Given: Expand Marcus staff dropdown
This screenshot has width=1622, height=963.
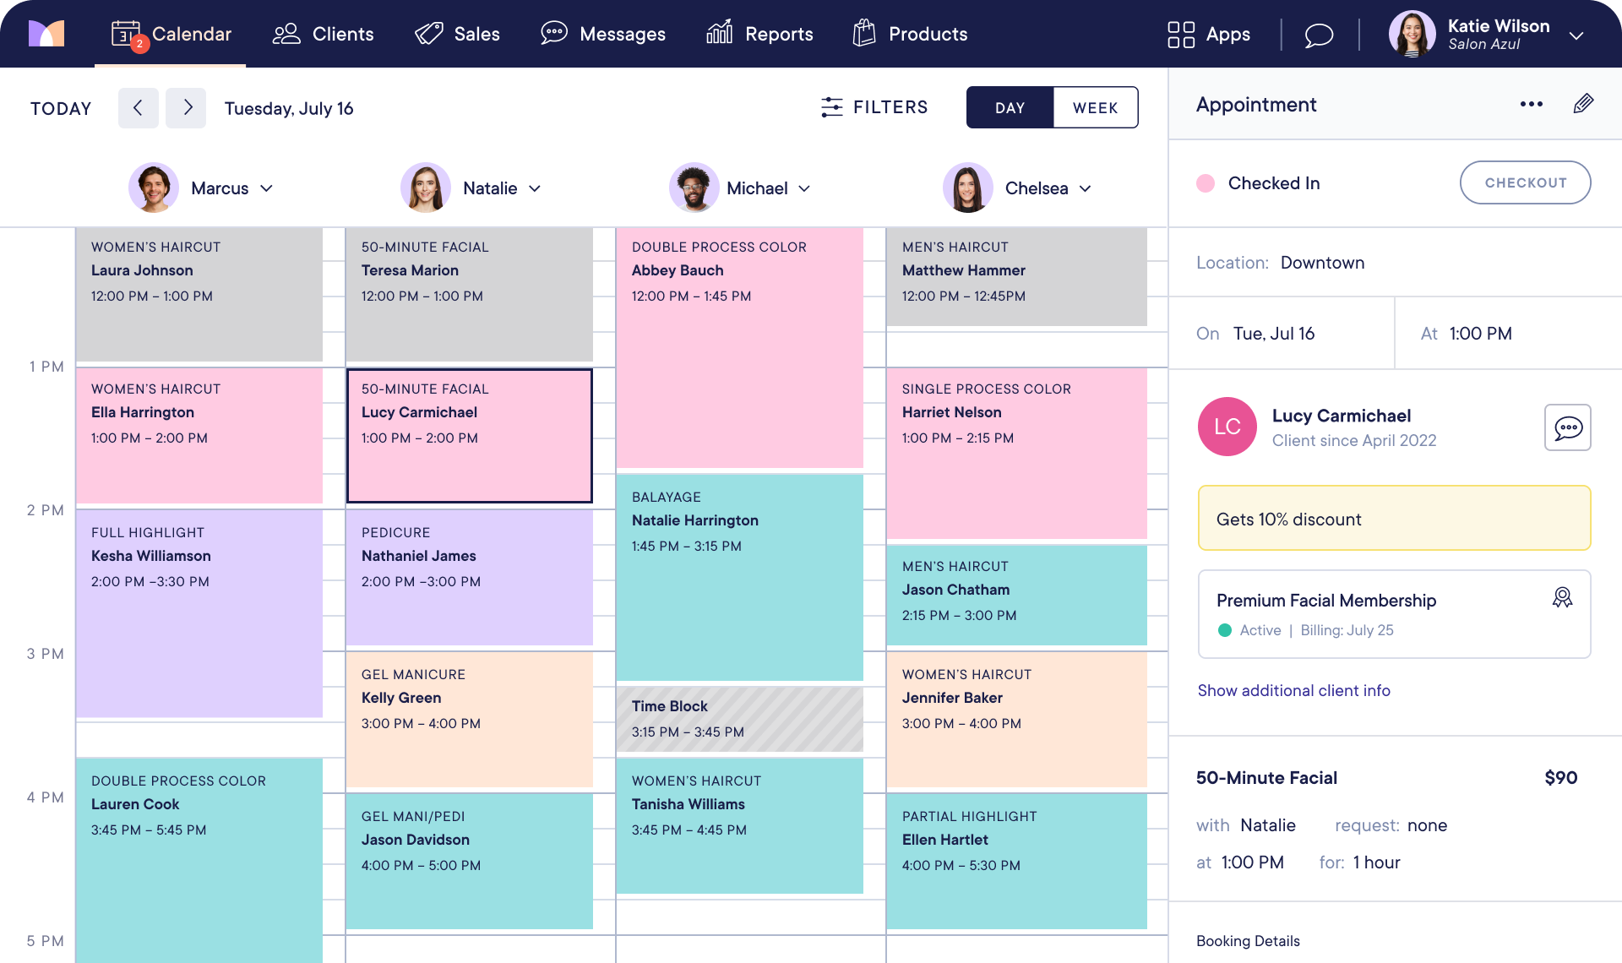Looking at the screenshot, I should [x=266, y=188].
